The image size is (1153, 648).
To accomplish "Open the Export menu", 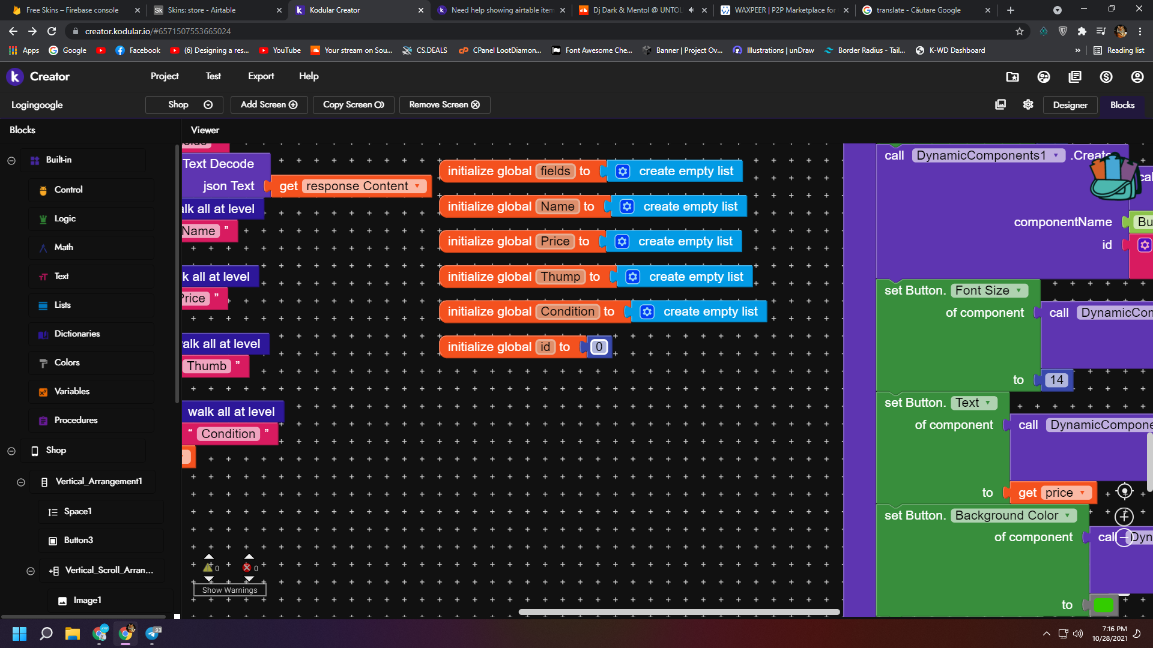I will coord(261,76).
